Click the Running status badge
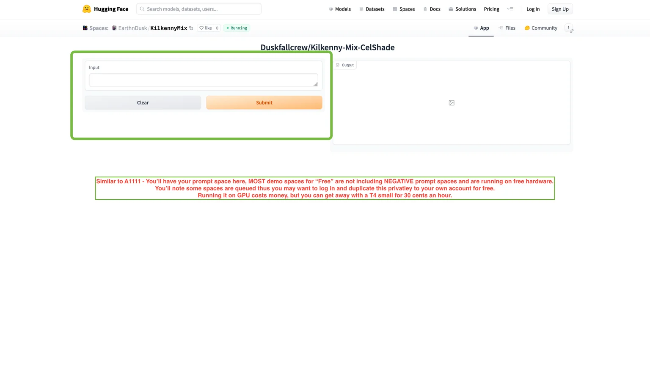650x377 pixels. [237, 28]
